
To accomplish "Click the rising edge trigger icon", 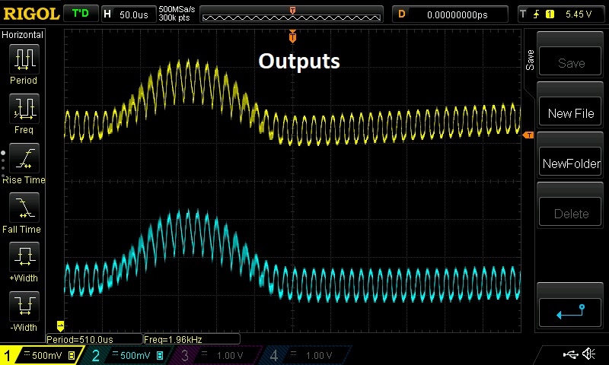I will (x=537, y=14).
